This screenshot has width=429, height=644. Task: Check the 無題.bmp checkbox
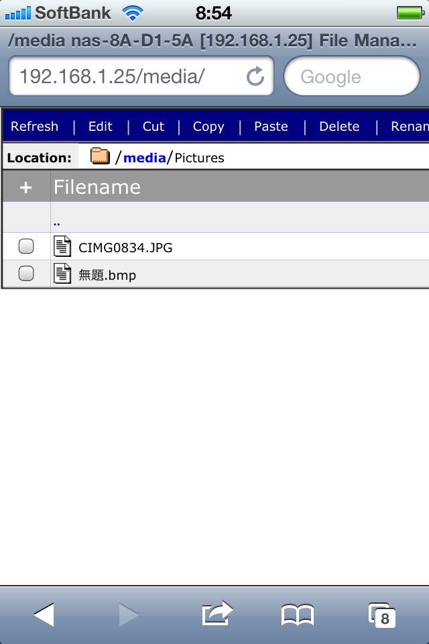coord(26,274)
